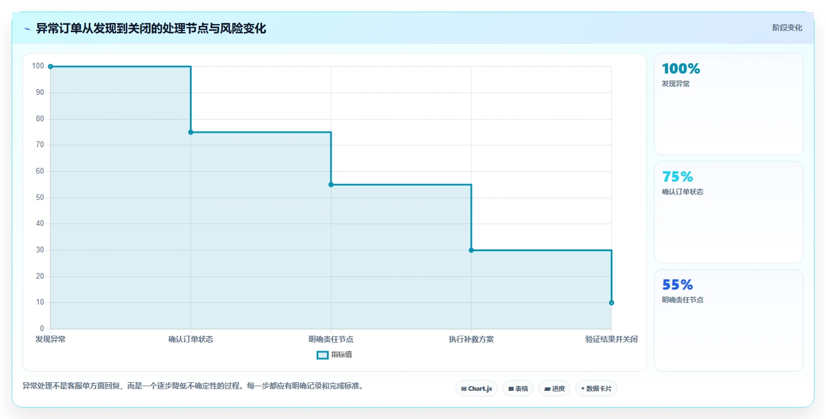
Task: Click the x-axis label 发现异常
Action: coord(51,339)
